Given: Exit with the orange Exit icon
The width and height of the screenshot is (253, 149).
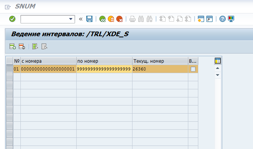Looking at the screenshot, I should tap(111, 19).
